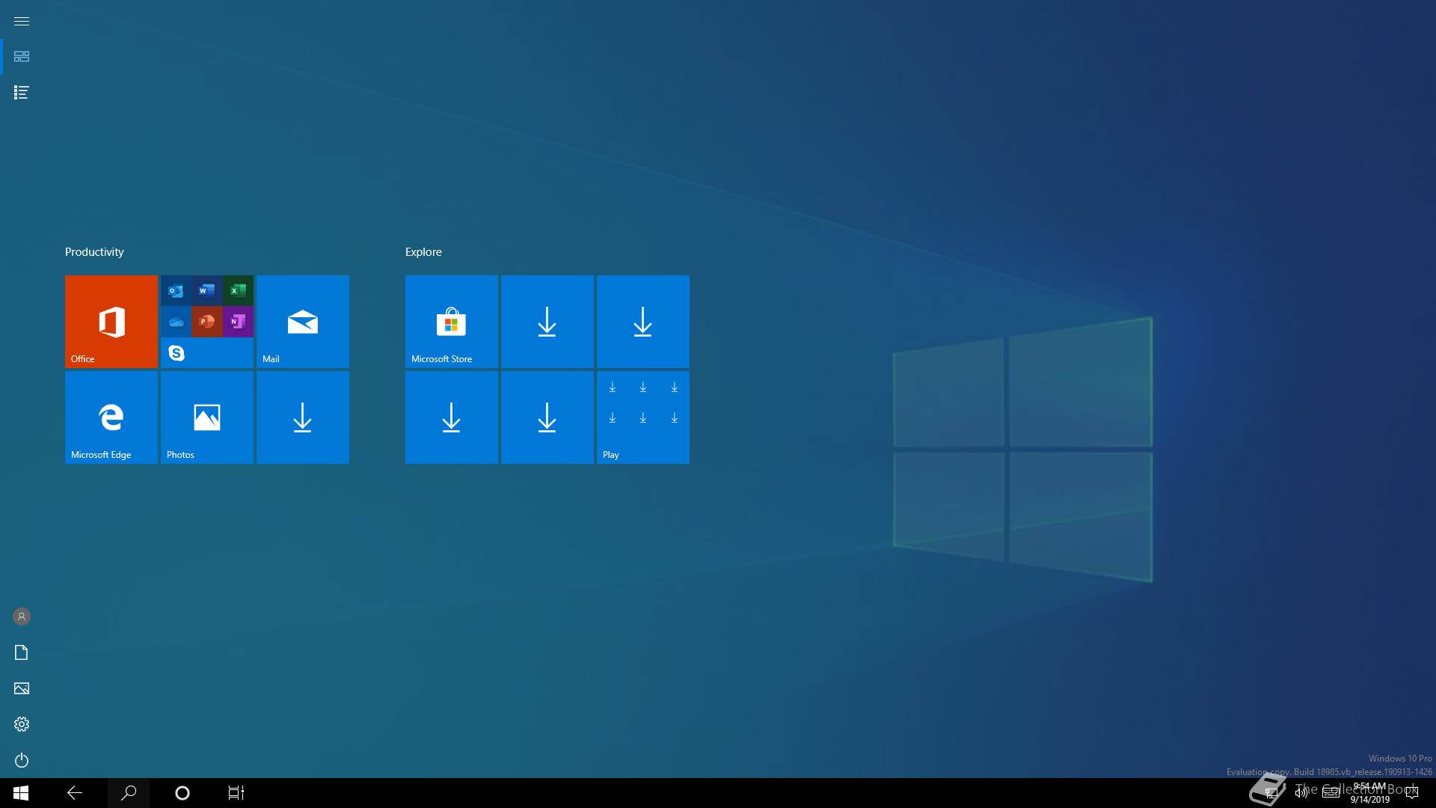Open Excel from the Office folder tile

tap(238, 290)
